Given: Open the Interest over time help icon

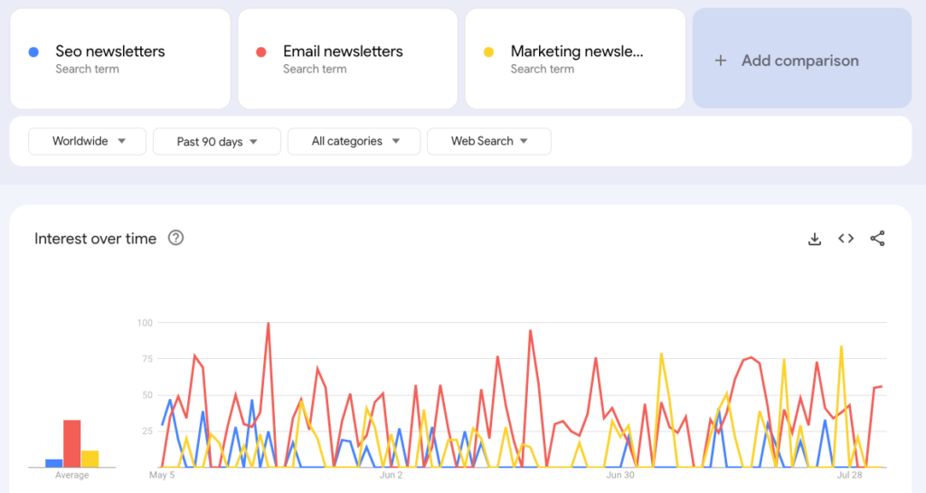Looking at the screenshot, I should (x=176, y=239).
